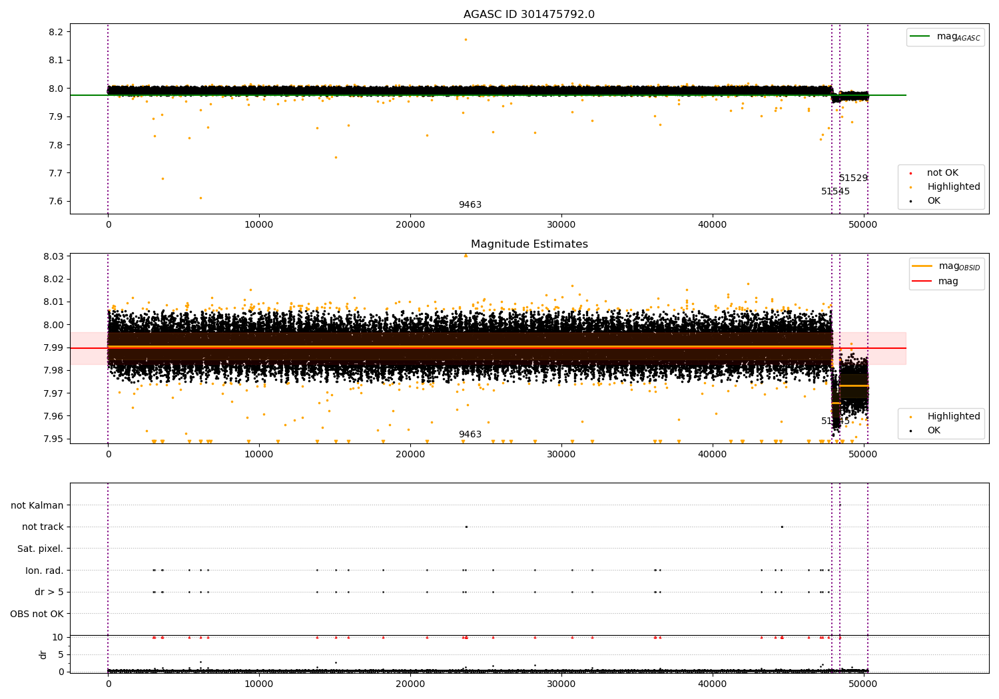Click the 'not Kalman' y-axis label
999x699 pixels.
tap(37, 505)
